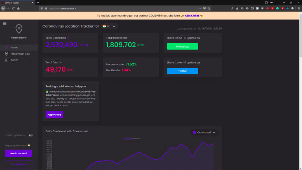This screenshot has height=170, width=302.
Task: Open the Confirmed chart type dropdown
Action: pyautogui.click(x=204, y=132)
